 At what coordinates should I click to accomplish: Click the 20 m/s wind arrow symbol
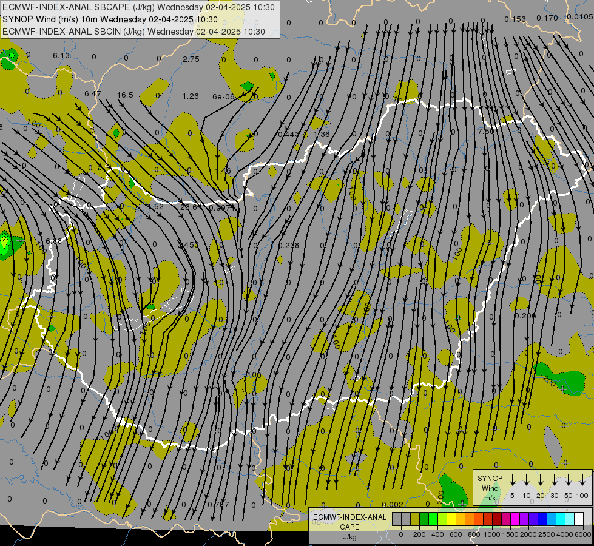click(x=540, y=479)
